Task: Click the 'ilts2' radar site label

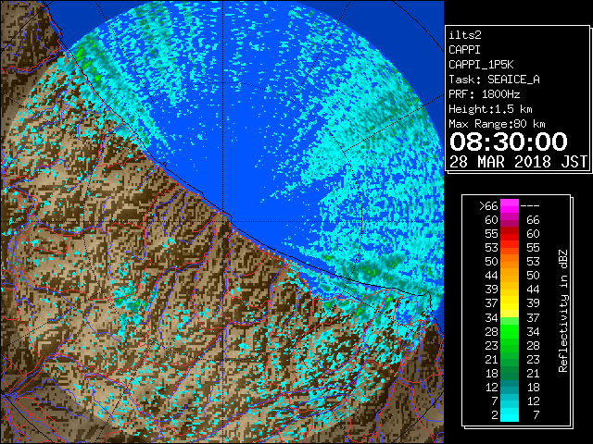Action: click(x=465, y=35)
